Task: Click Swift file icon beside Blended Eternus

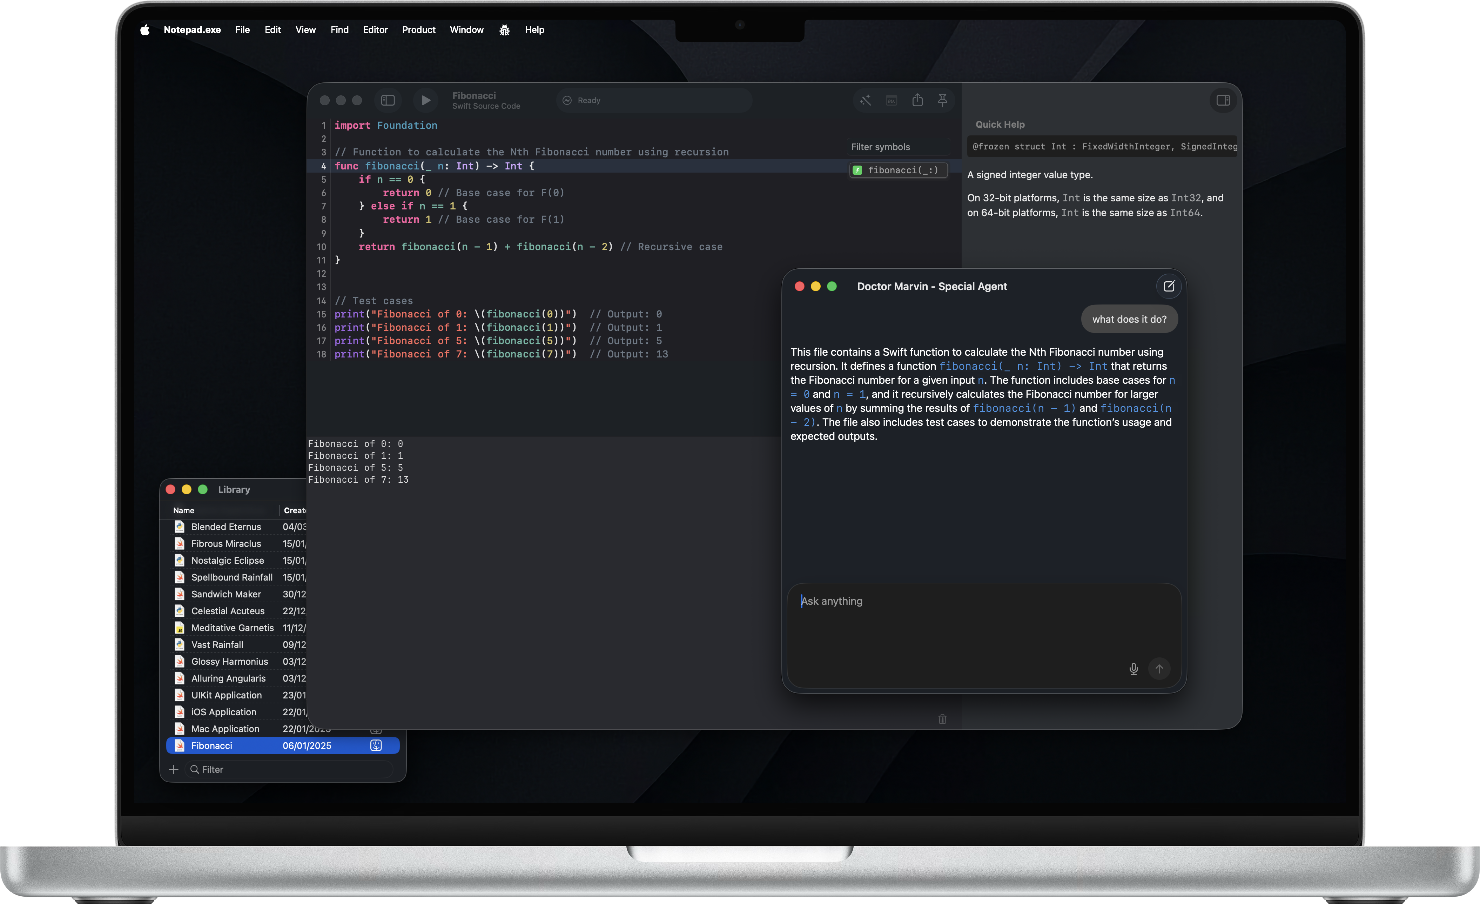Action: (179, 527)
